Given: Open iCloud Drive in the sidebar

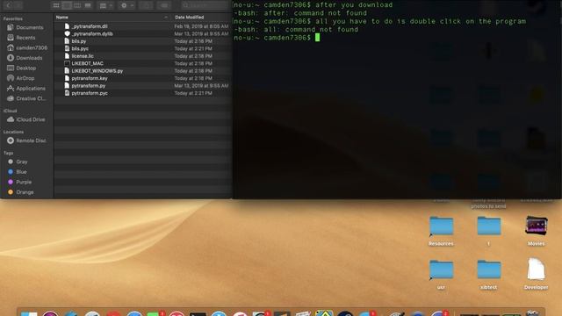Looking at the screenshot, I should pyautogui.click(x=26, y=119).
